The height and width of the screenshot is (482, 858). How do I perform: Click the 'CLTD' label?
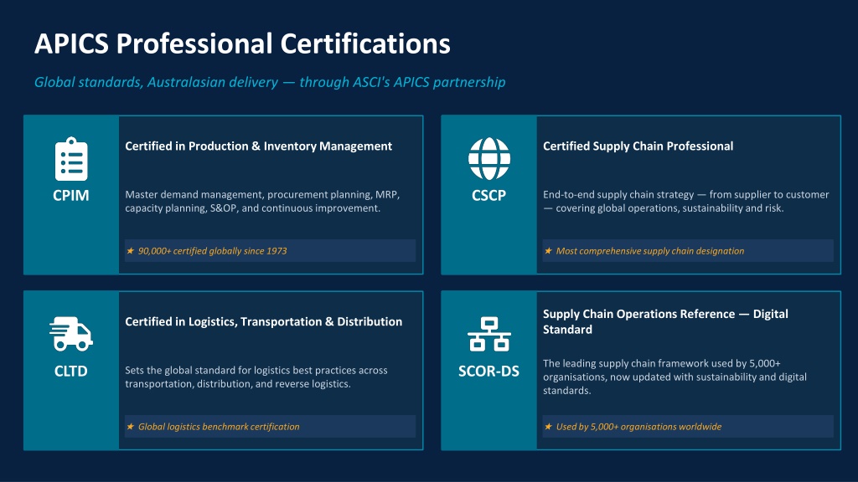coord(71,371)
